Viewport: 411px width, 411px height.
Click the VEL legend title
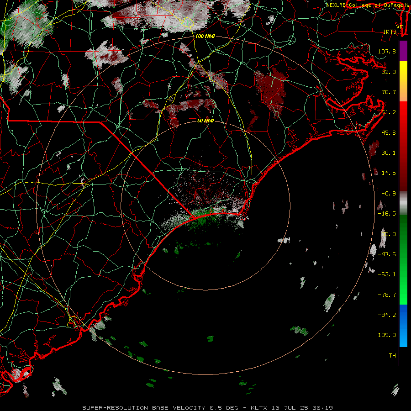401,27
